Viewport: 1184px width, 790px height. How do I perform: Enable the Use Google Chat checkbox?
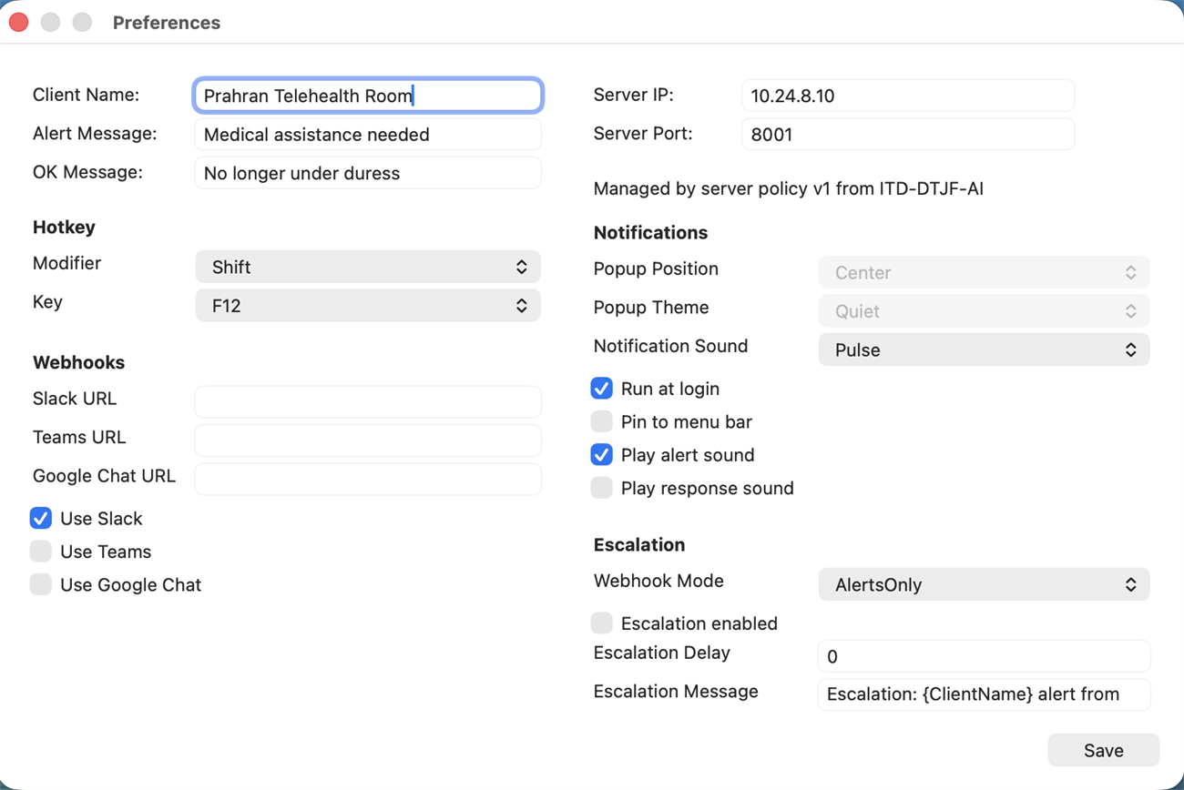point(40,584)
